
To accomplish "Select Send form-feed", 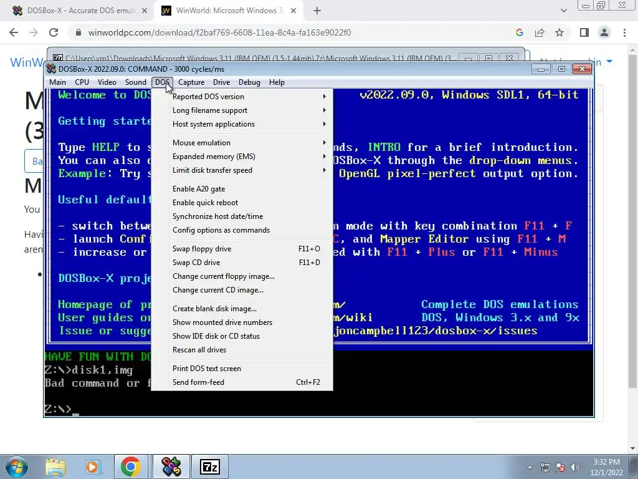I will (x=242, y=382).
